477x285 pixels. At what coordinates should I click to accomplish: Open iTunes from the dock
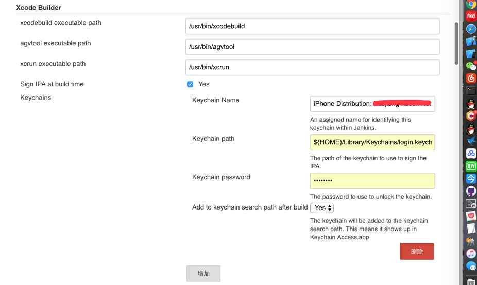(471, 254)
